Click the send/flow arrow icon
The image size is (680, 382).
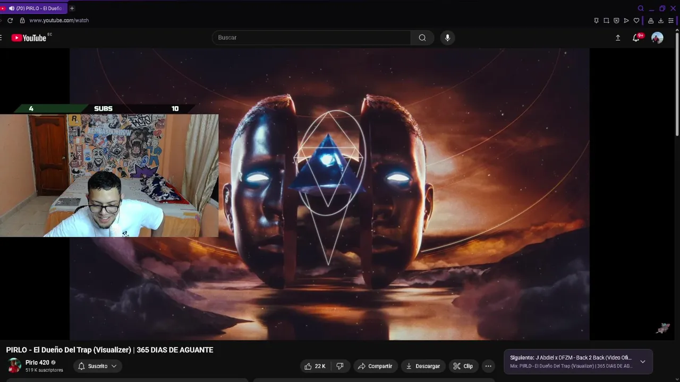(x=626, y=21)
